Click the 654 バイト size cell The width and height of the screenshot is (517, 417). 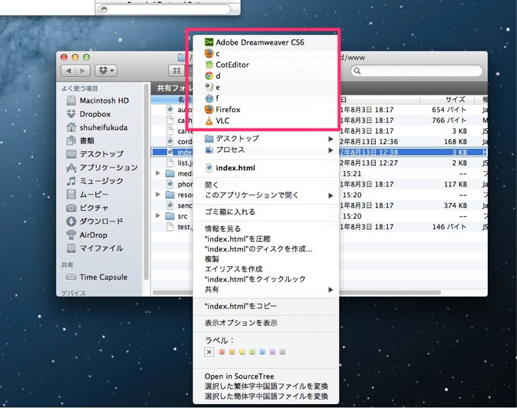[x=449, y=109]
